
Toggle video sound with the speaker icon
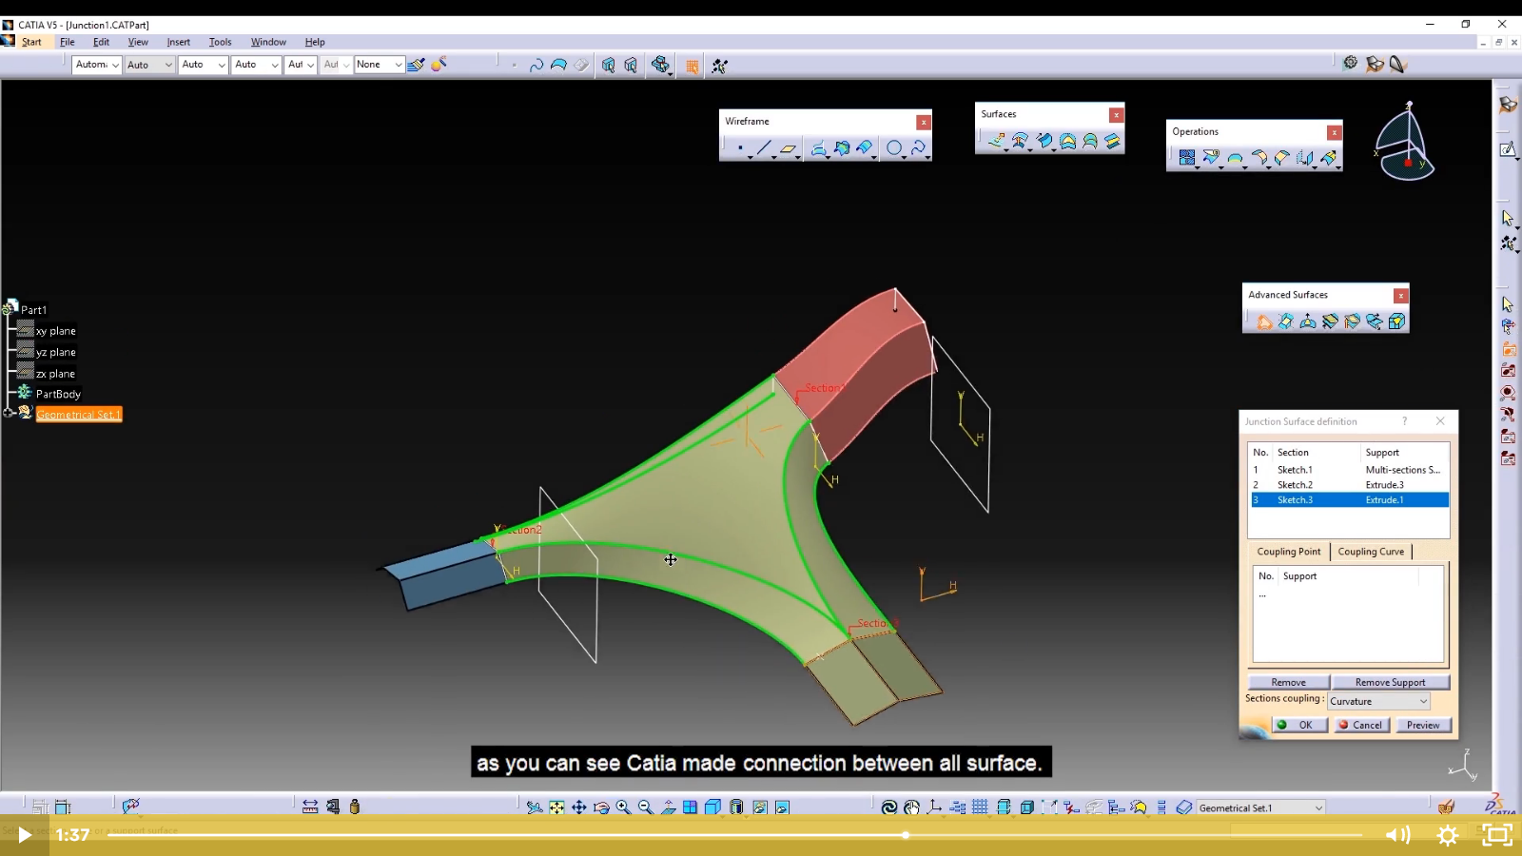[x=1397, y=835]
